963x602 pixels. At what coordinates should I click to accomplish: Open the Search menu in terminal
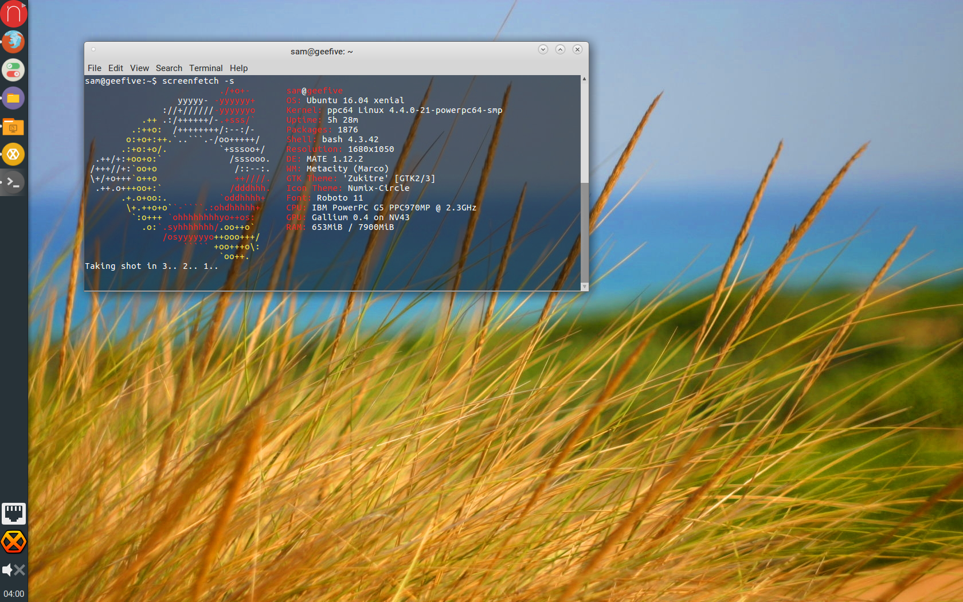(x=169, y=68)
